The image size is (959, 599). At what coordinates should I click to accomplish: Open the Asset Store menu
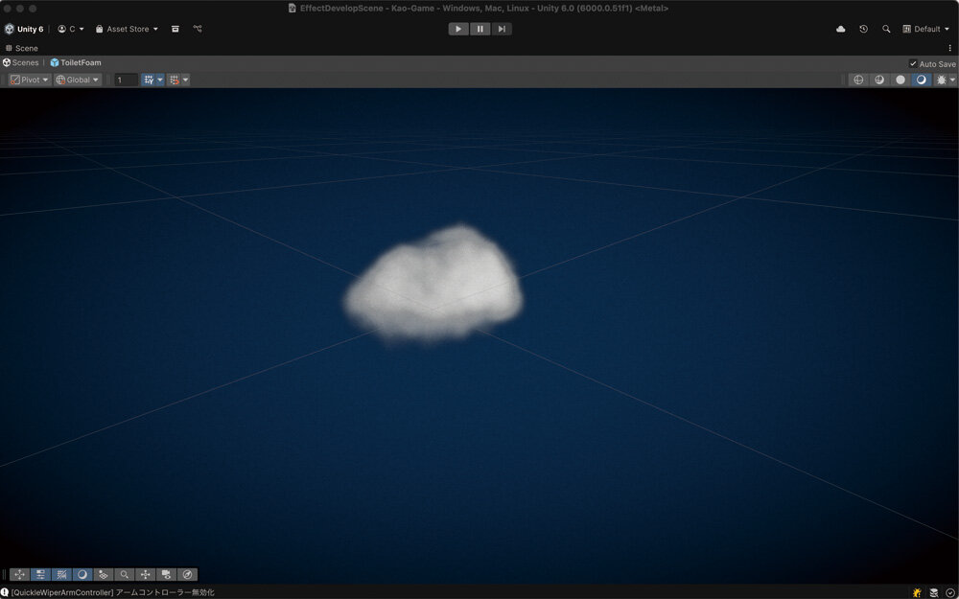click(127, 29)
